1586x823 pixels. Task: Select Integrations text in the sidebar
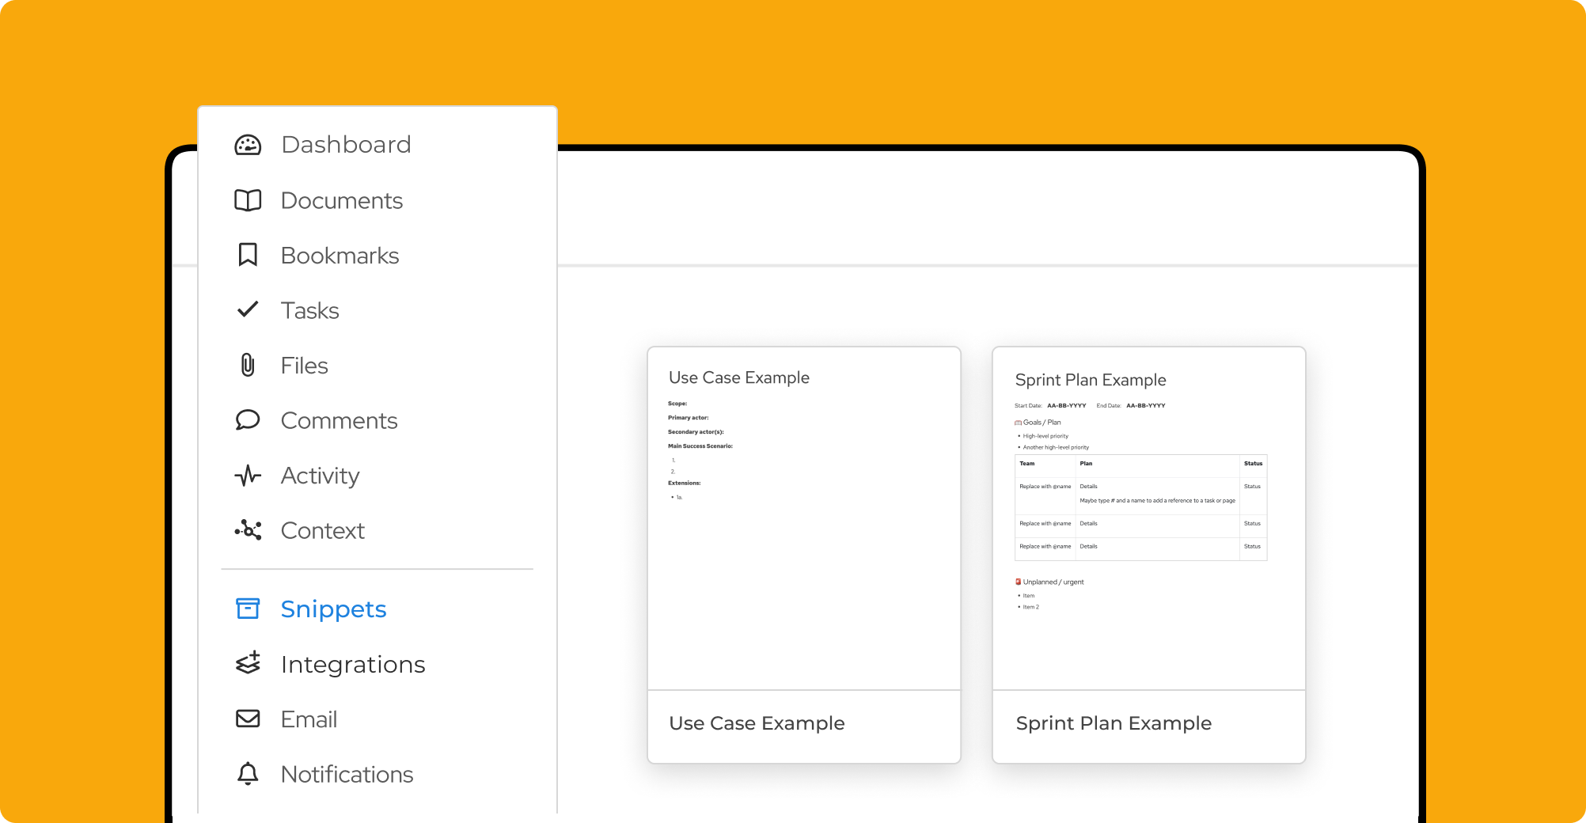(353, 664)
